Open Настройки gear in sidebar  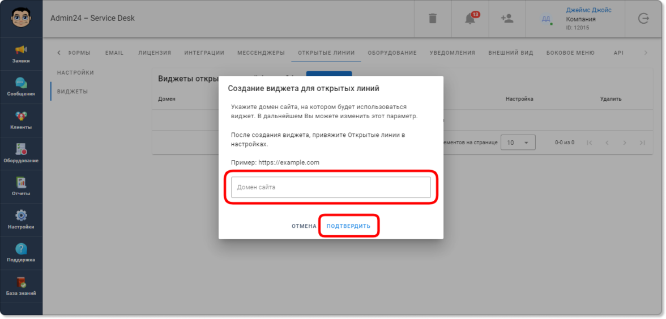[x=22, y=219]
